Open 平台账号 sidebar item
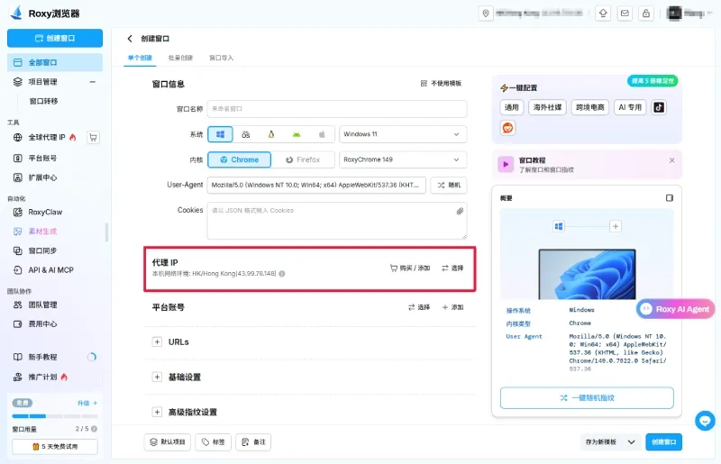The image size is (721, 464). (42, 159)
